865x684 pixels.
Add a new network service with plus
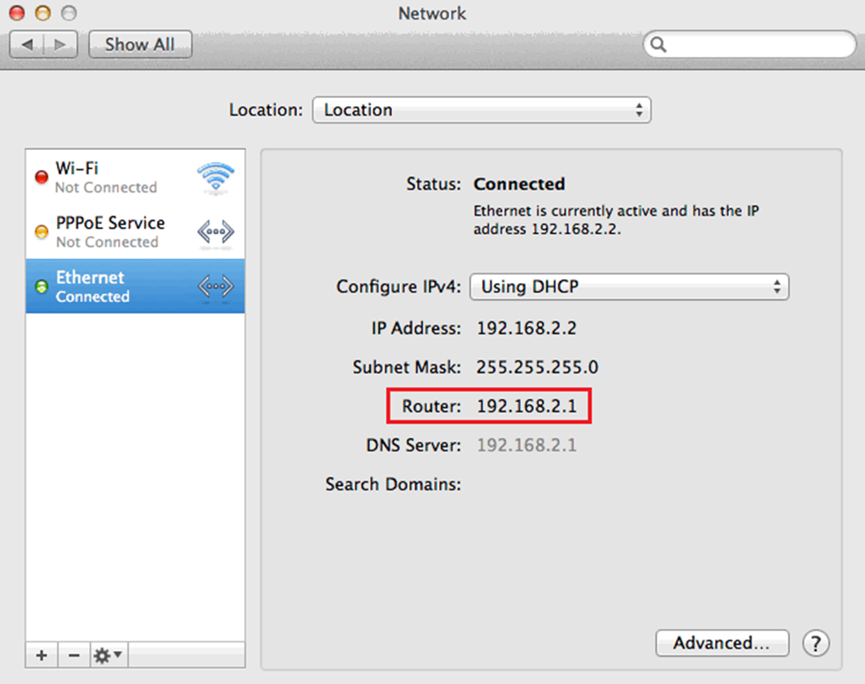41,656
